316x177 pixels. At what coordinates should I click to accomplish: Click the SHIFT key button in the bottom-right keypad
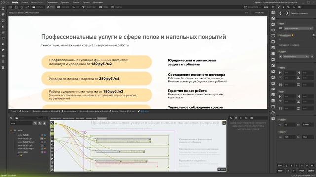tap(281, 171)
